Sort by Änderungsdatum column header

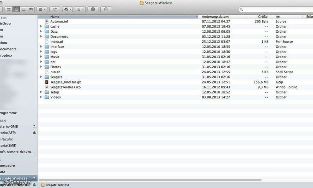click(x=222, y=17)
